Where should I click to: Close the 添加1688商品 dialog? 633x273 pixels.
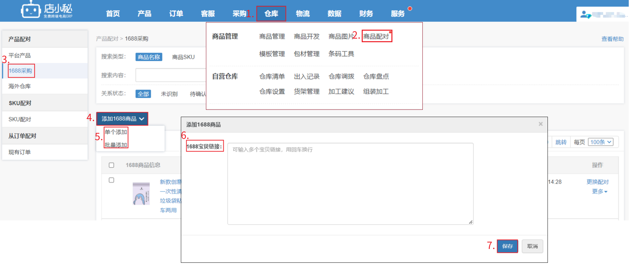pos(541,124)
